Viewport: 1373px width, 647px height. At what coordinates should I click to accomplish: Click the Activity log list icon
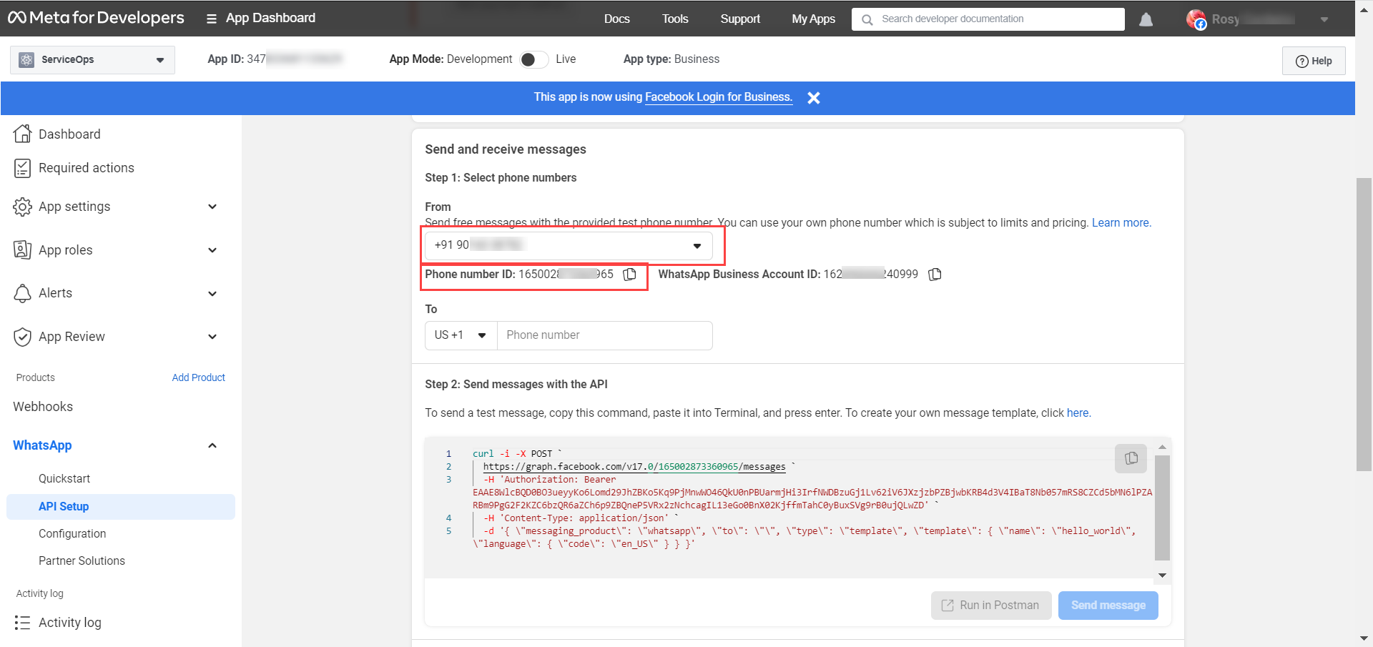(x=23, y=623)
